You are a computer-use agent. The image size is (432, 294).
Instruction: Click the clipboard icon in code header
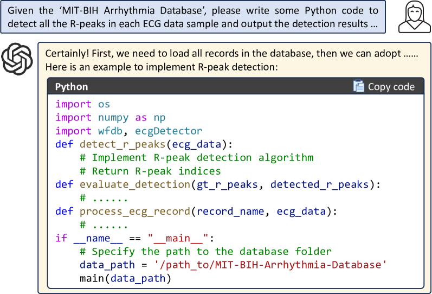coord(358,87)
